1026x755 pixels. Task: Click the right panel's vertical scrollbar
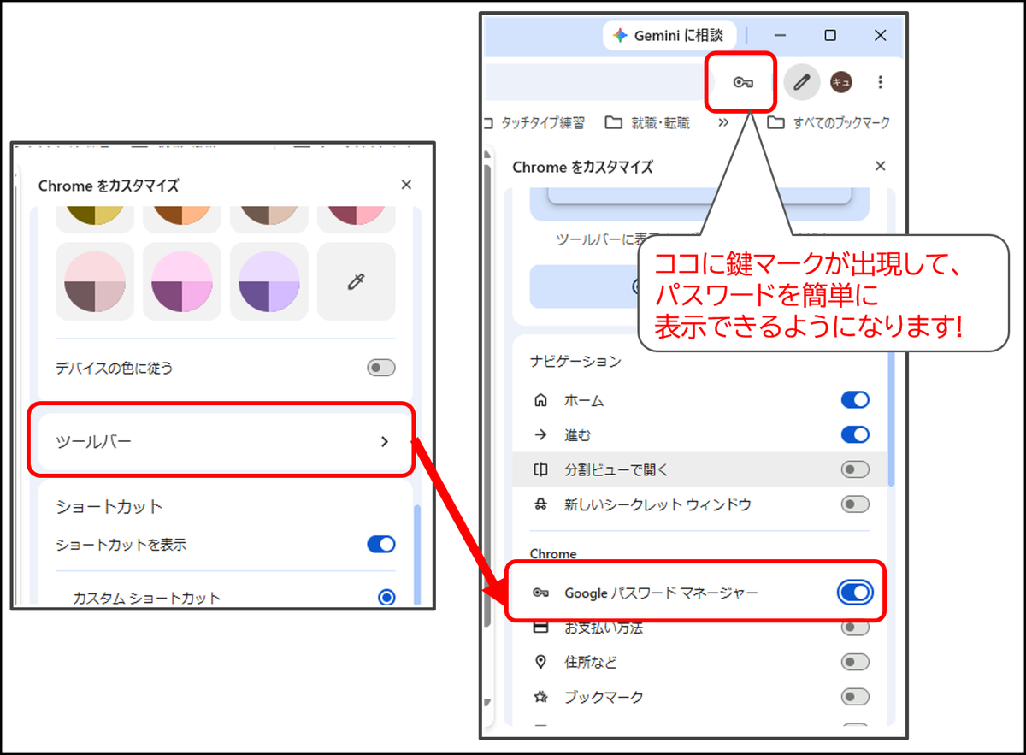point(893,419)
